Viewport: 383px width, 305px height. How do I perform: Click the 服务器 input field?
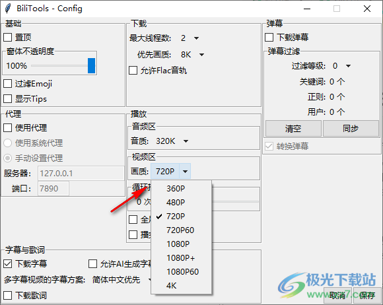tap(81, 174)
